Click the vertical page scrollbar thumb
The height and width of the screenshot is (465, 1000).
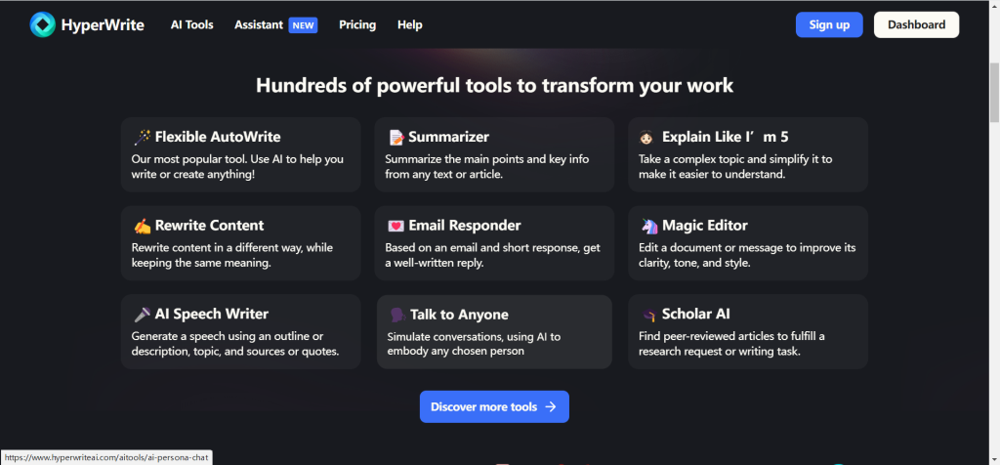click(994, 92)
